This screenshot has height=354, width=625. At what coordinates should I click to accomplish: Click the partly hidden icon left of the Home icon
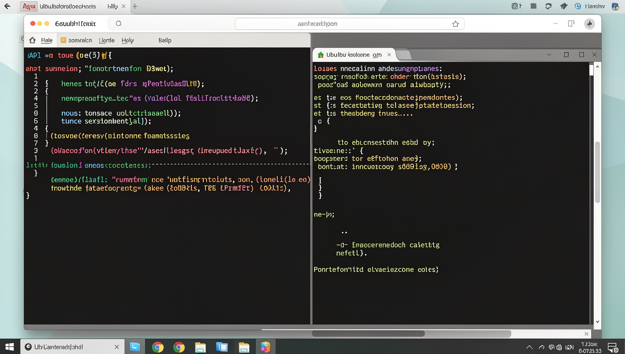22,39
